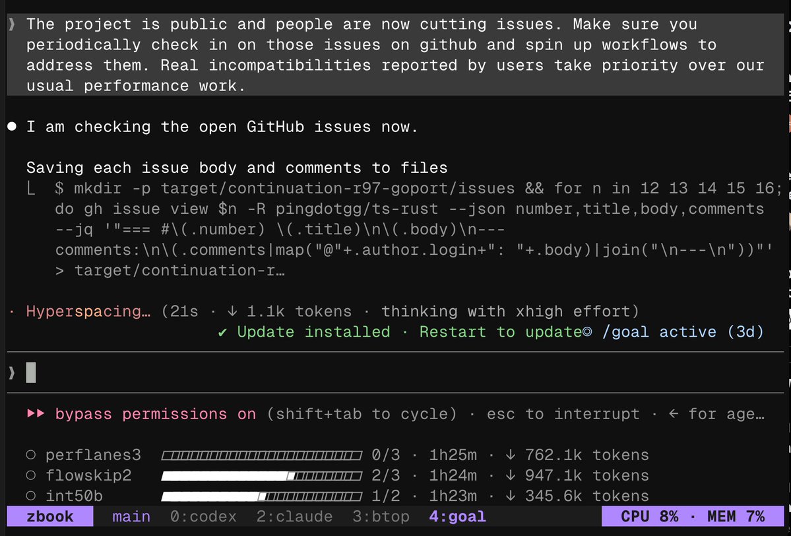Click the goal target icon before /goal active

coord(587,332)
